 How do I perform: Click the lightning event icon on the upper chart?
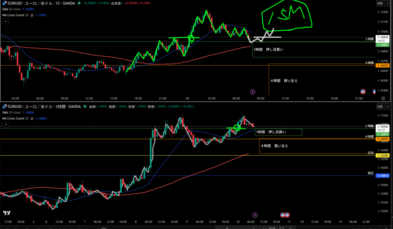[x=253, y=92]
